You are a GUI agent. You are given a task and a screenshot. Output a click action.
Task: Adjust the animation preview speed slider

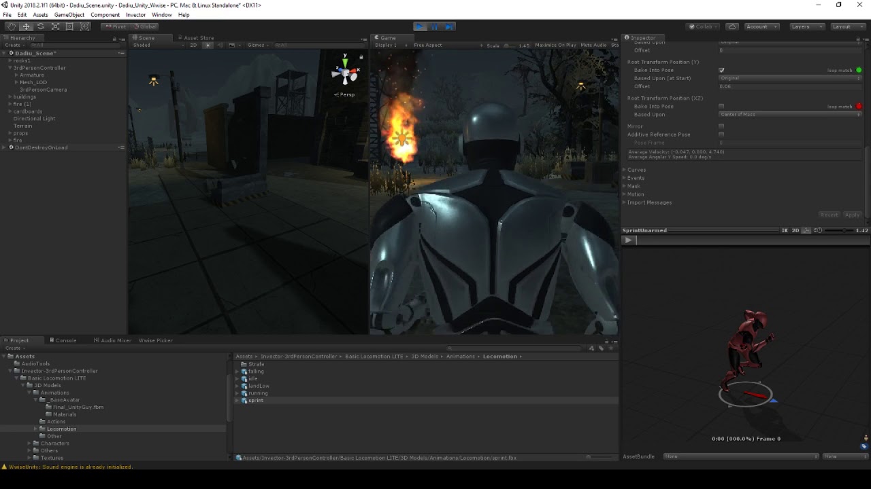click(x=840, y=230)
